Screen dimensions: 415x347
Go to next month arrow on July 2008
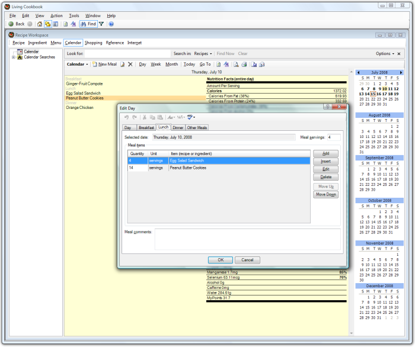[401, 72]
